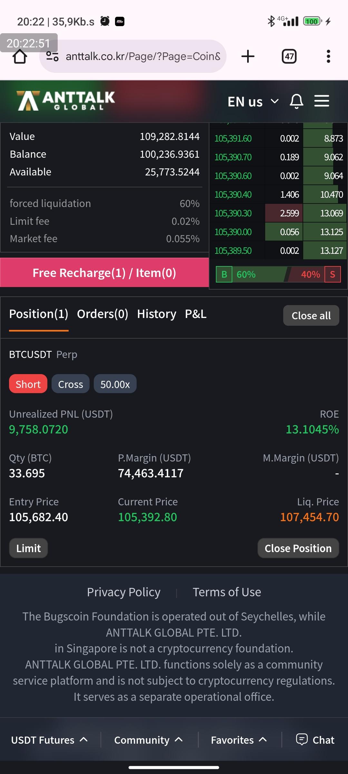Image resolution: width=348 pixels, height=774 pixels.
Task: Select the green B buy indicator
Action: point(224,274)
